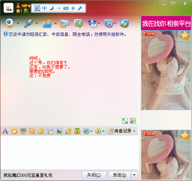Take a screenshot with screen capture icon
Viewport: 192px width, 181px height.
pos(86,131)
